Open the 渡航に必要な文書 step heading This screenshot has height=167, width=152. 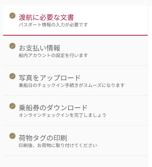click(46, 17)
